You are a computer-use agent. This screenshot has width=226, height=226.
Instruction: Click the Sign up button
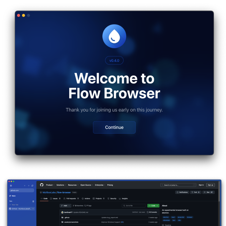[210, 185]
